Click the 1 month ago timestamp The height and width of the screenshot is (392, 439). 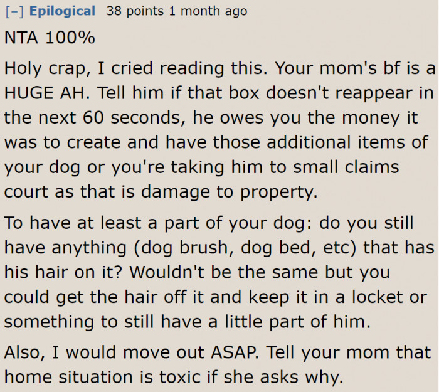208,11
